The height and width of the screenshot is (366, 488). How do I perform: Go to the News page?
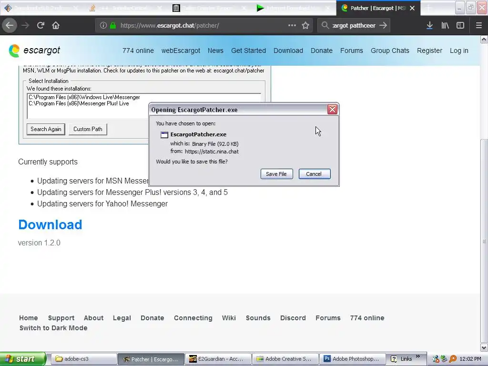click(215, 51)
